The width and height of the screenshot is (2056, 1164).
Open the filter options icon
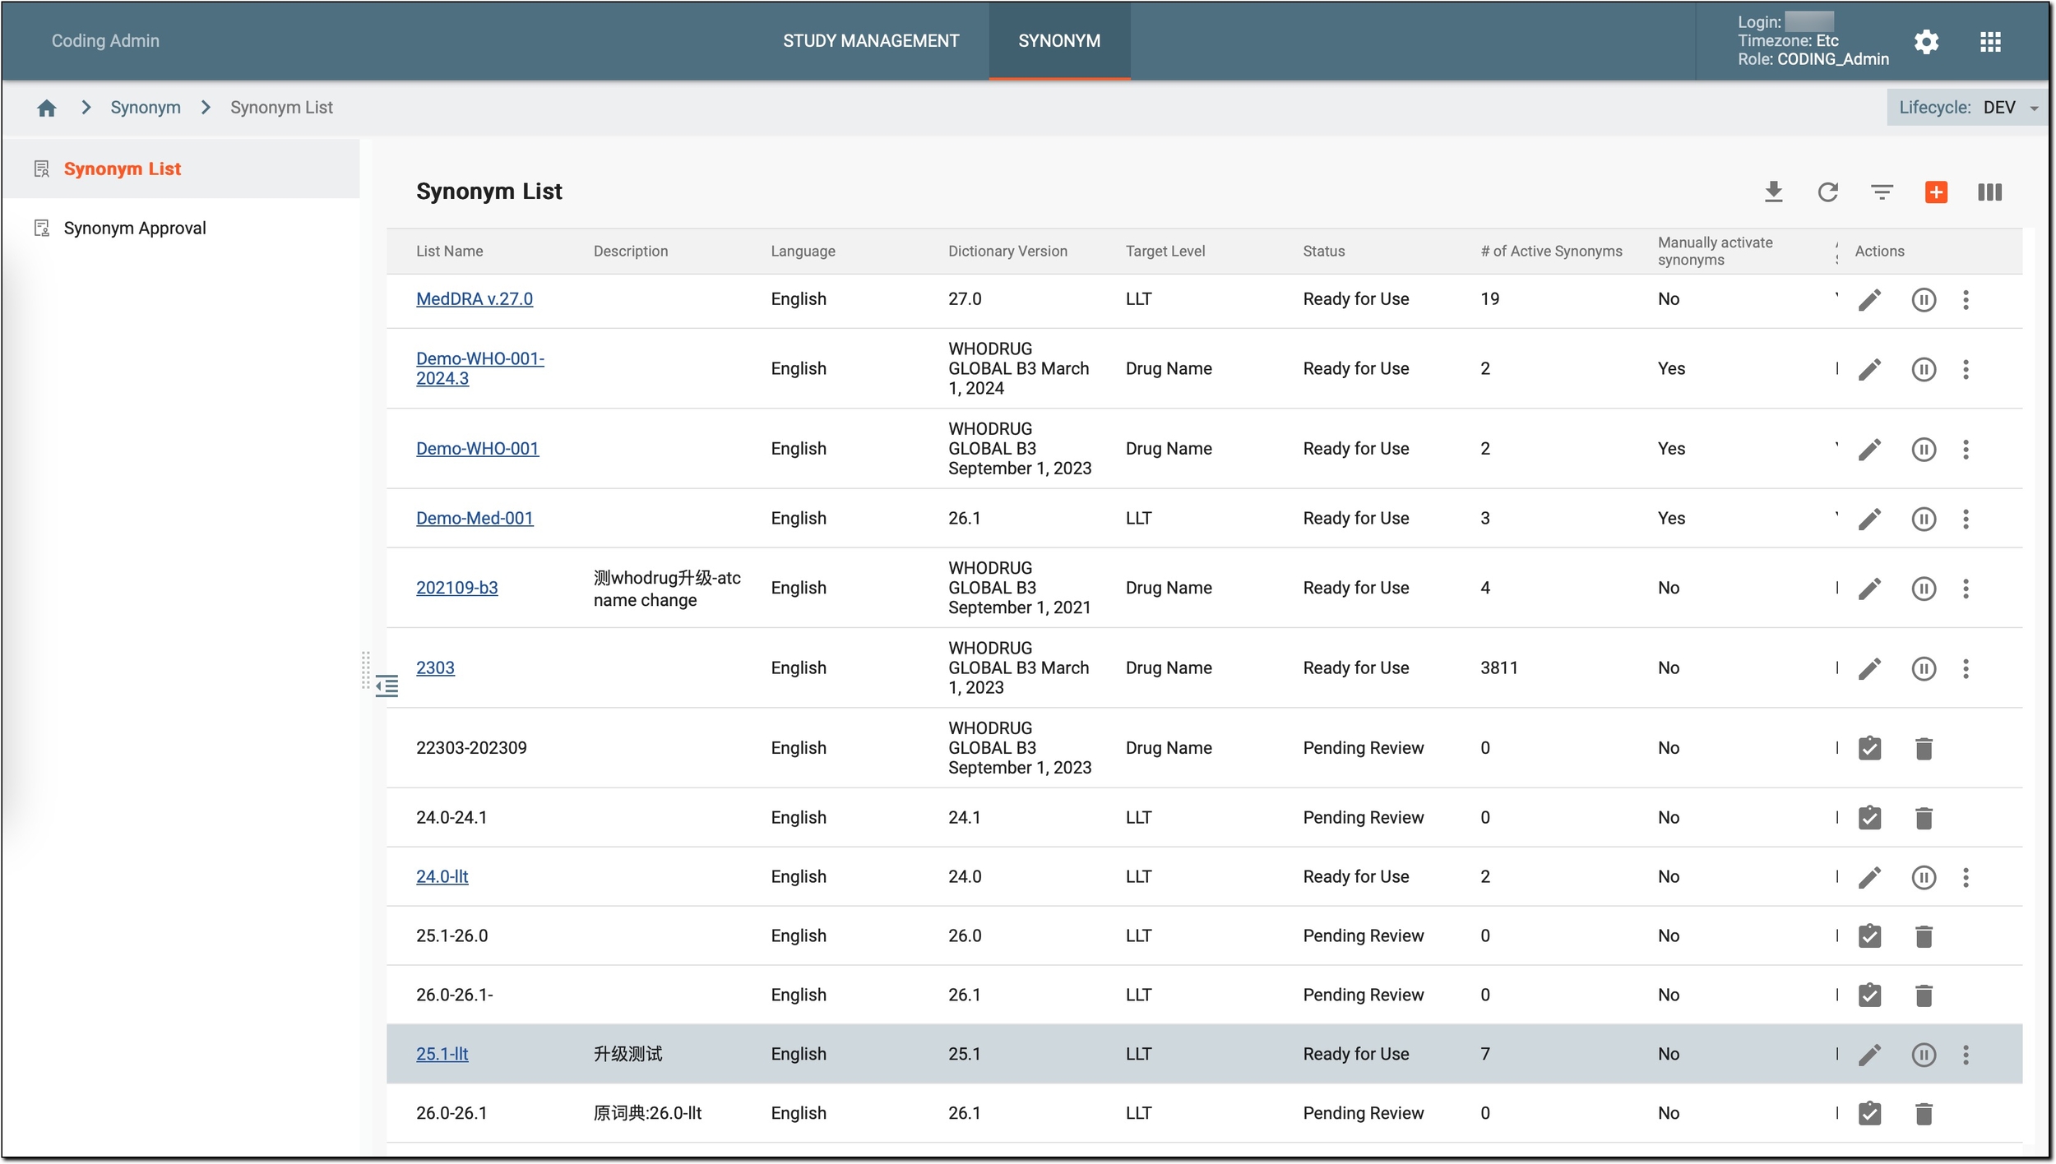click(1882, 192)
